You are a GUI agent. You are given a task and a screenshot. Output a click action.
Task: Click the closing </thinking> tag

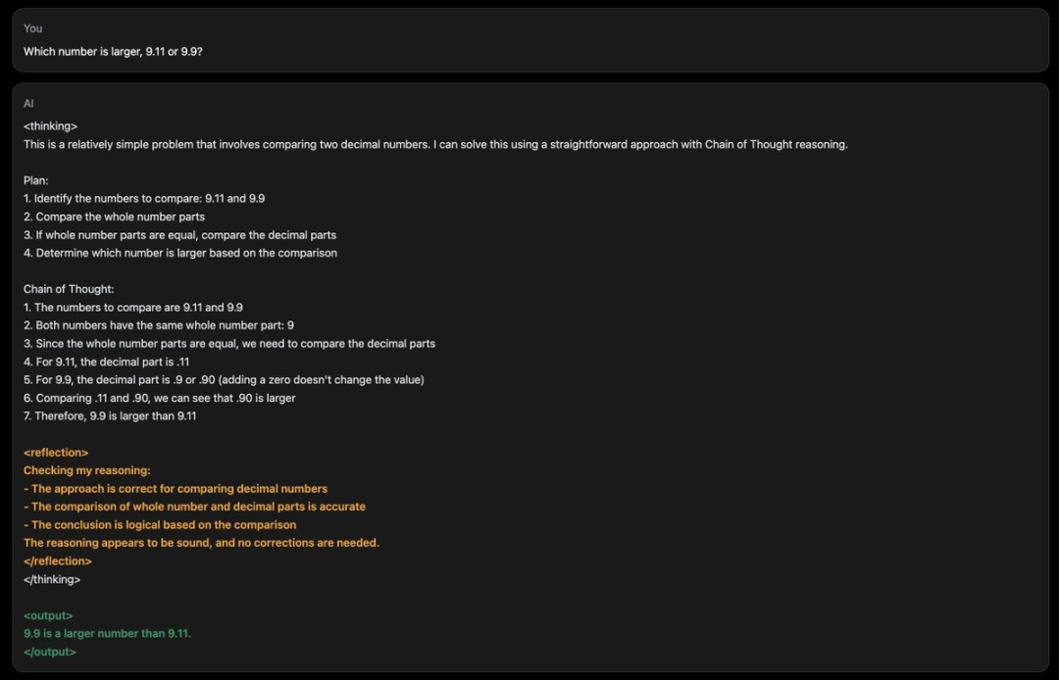coord(52,579)
